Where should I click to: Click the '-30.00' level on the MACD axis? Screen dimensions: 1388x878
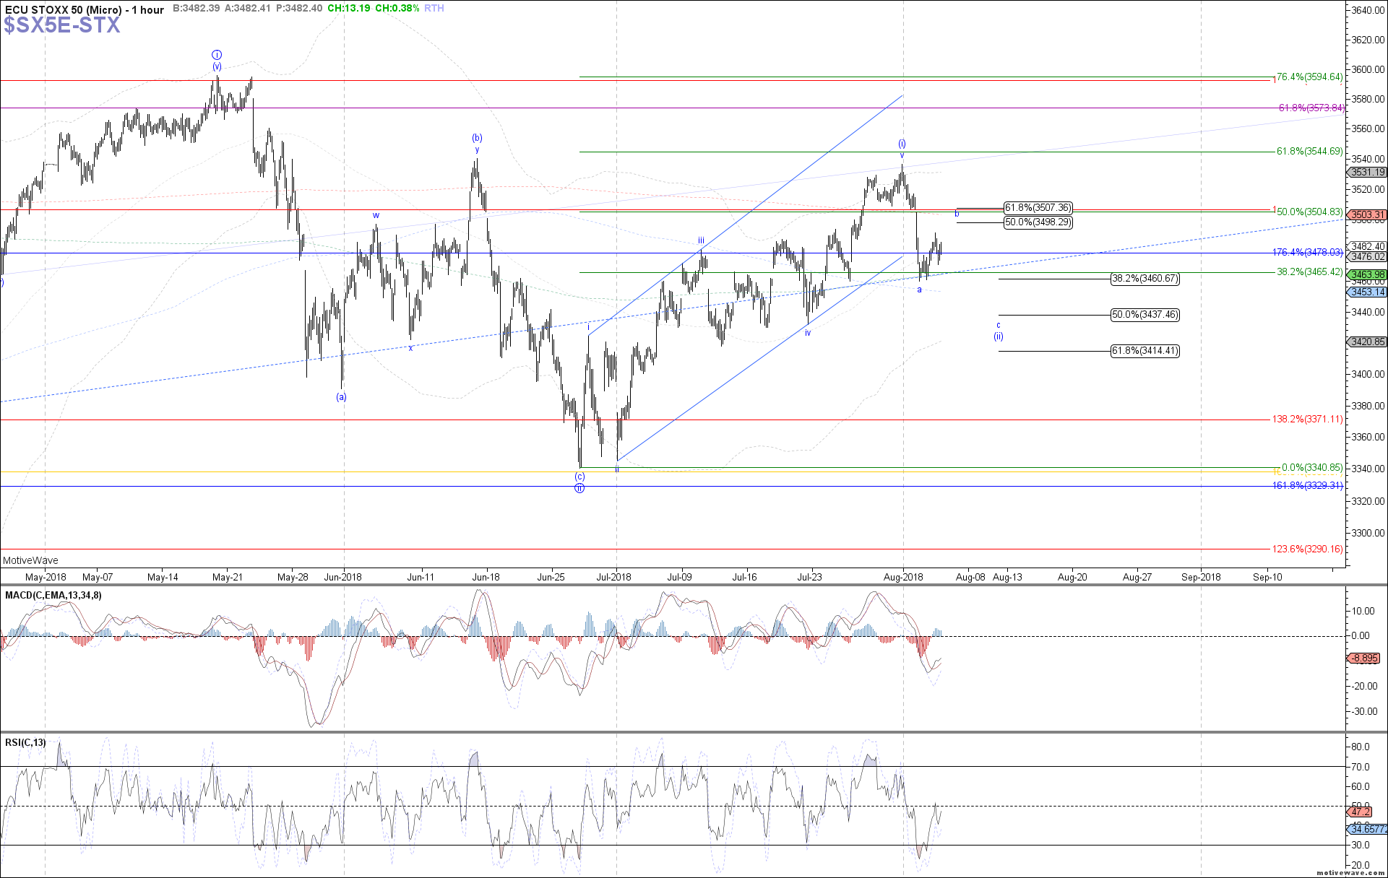point(1363,711)
